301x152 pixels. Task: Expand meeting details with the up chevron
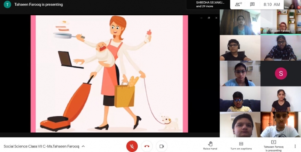coord(83,146)
